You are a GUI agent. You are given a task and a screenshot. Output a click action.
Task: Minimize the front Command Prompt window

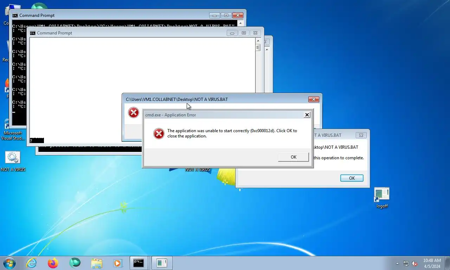pyautogui.click(x=232, y=33)
